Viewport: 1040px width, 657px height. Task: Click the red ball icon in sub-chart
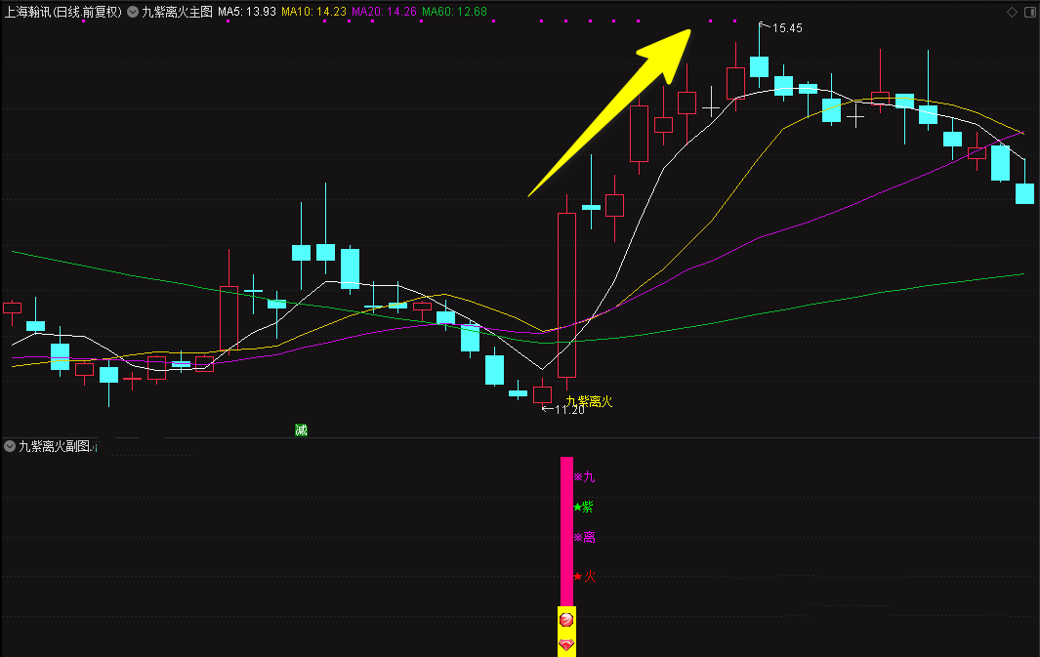click(565, 619)
